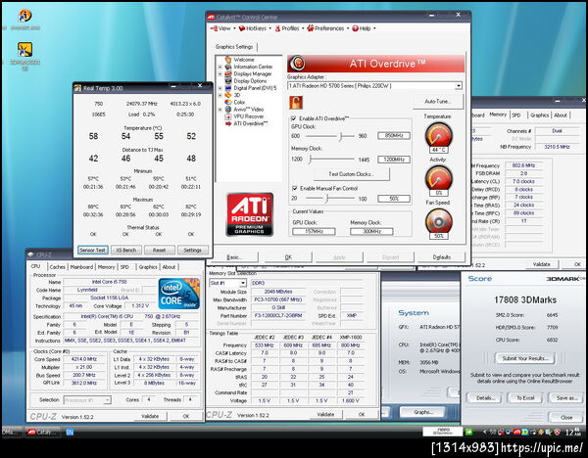Click Validate in CPU tab CPU-Z window
This screenshot has width=588, height=458.
coord(150,416)
